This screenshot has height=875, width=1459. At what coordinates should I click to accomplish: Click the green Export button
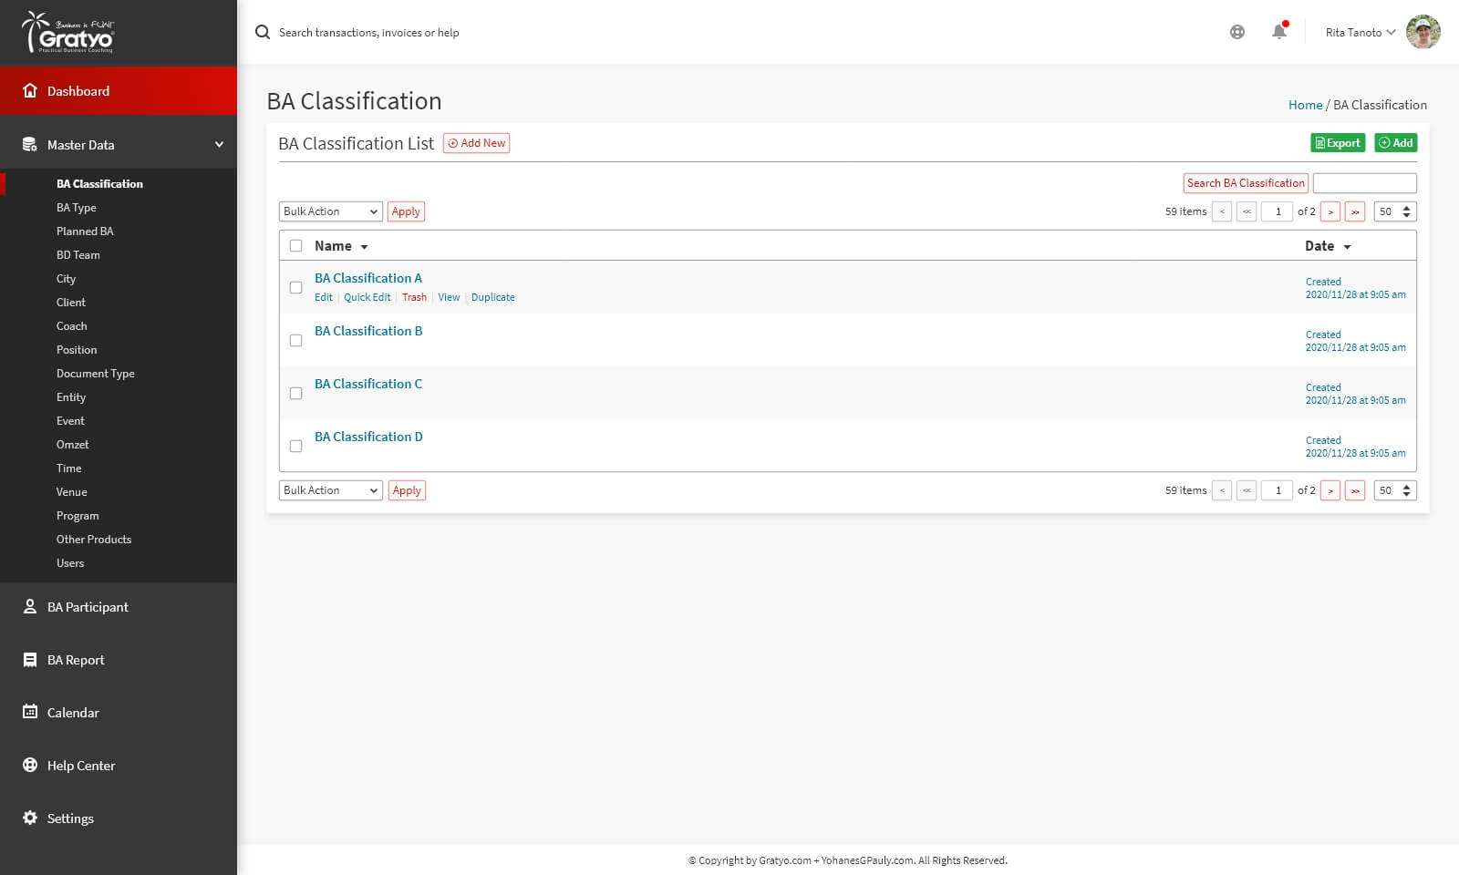click(1337, 143)
